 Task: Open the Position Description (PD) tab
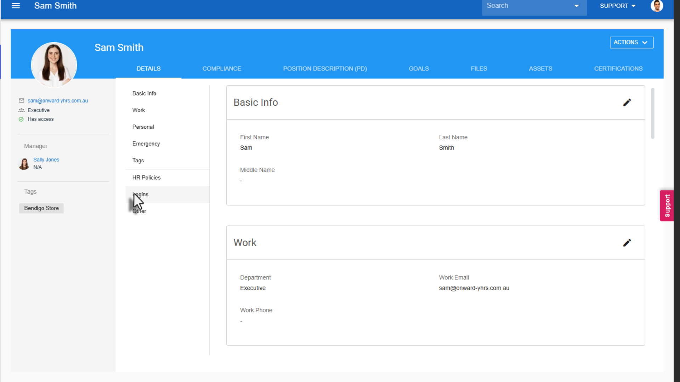pyautogui.click(x=325, y=69)
